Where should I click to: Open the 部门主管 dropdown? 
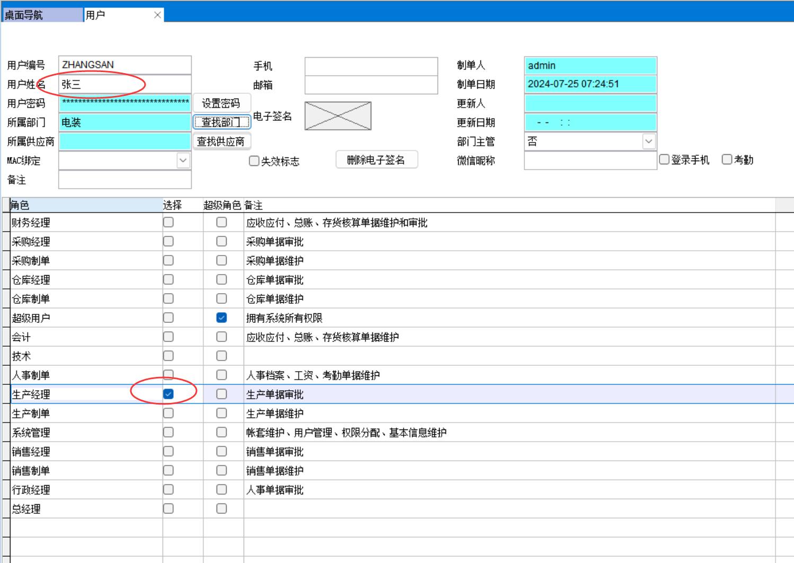click(x=649, y=142)
